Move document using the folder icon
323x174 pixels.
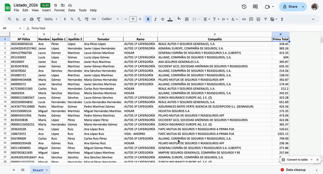click(63, 5)
